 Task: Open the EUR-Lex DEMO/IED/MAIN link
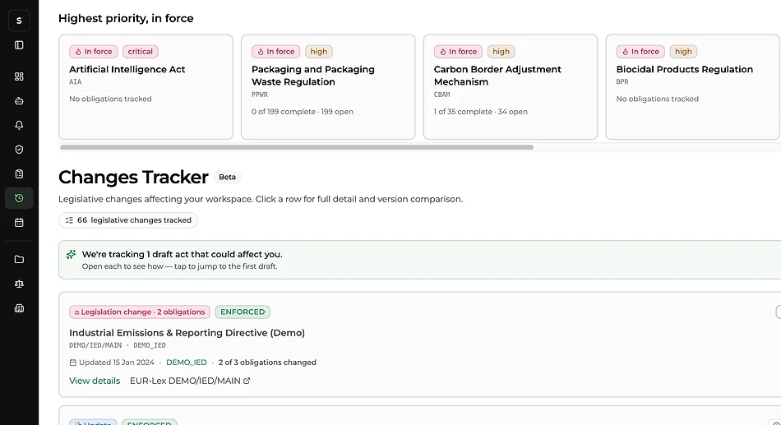190,381
